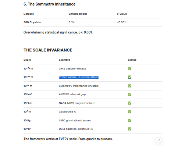Click the 'Symmetry inheritance crystals' cell
The width and height of the screenshot is (178, 146).
pos(79,86)
